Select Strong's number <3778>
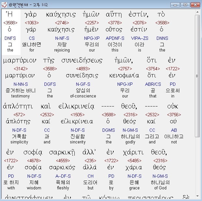Image resolution: width=202 pixels, height=201 pixels. click(115, 23)
